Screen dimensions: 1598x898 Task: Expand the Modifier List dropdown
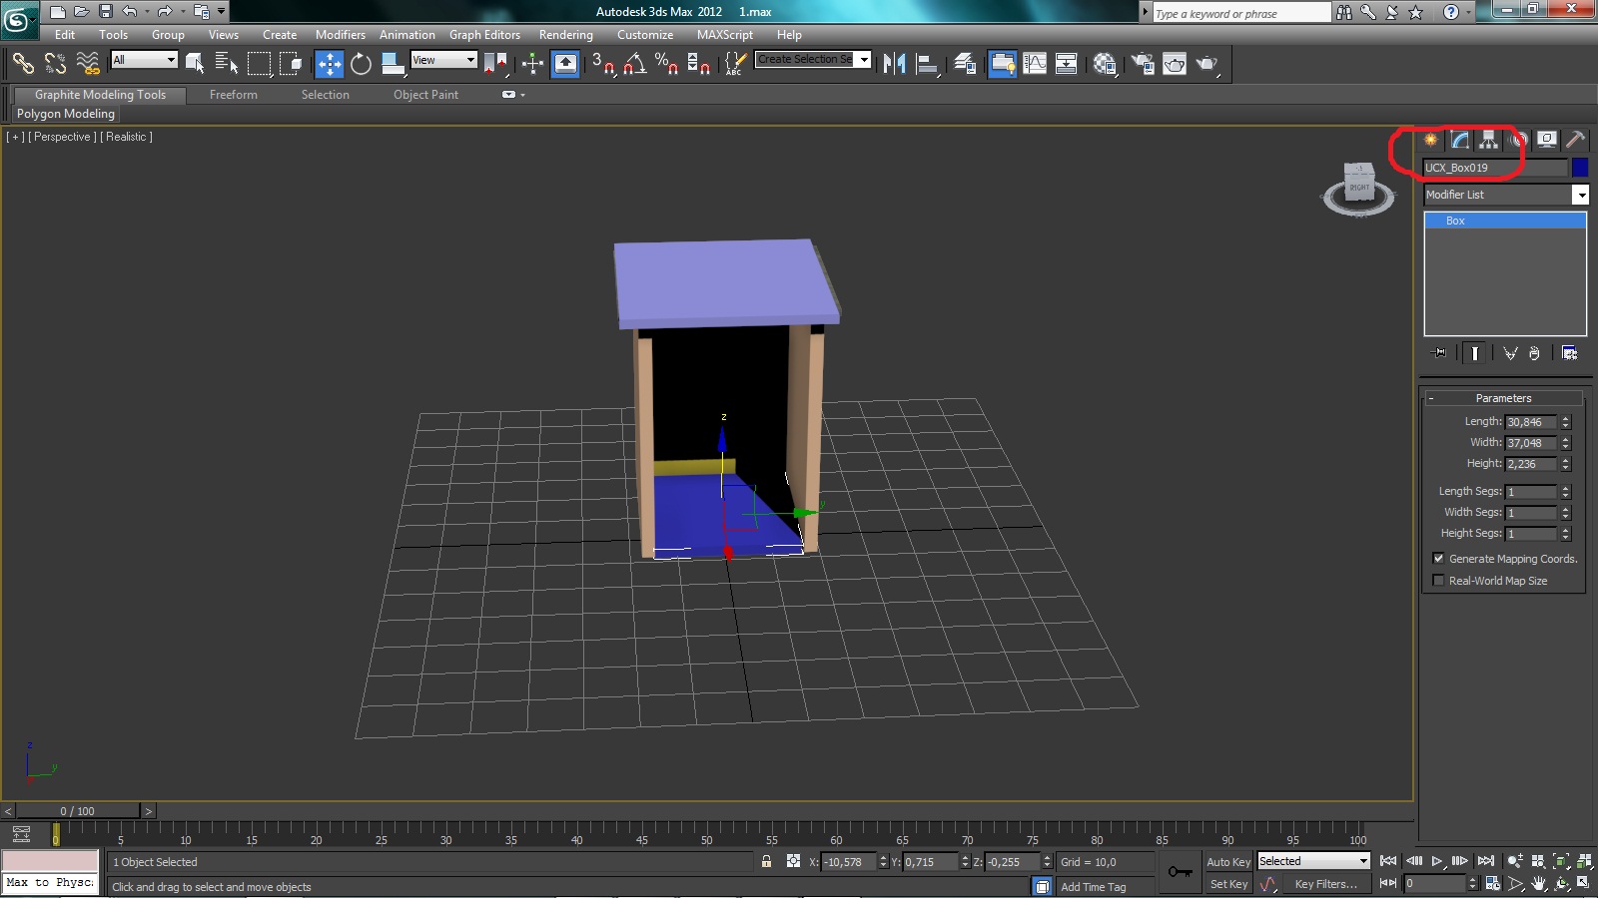click(x=1580, y=195)
